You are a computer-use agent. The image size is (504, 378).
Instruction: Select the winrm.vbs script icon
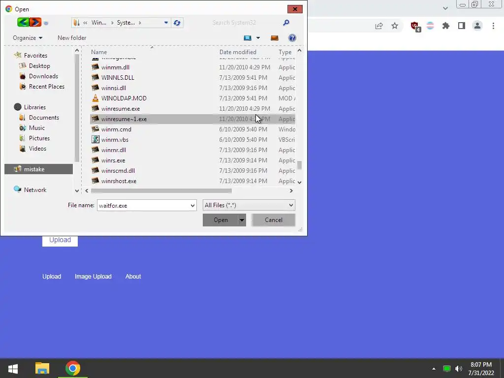(x=95, y=139)
